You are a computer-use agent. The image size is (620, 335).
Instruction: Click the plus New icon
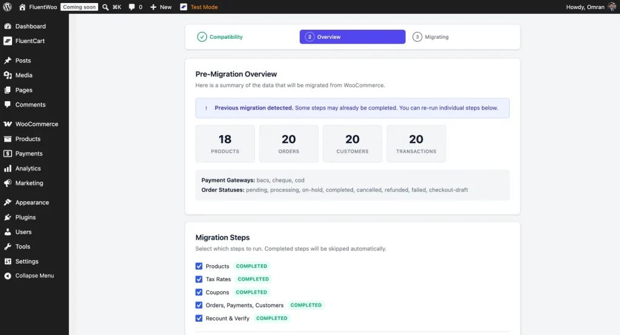point(153,7)
